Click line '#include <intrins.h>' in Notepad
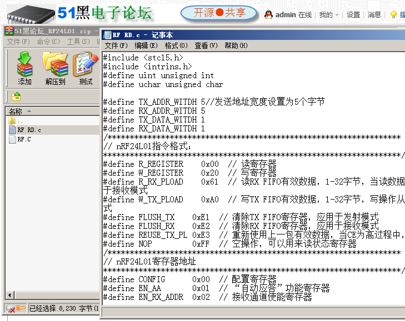The width and height of the screenshot is (405, 321). pyautogui.click(x=147, y=67)
